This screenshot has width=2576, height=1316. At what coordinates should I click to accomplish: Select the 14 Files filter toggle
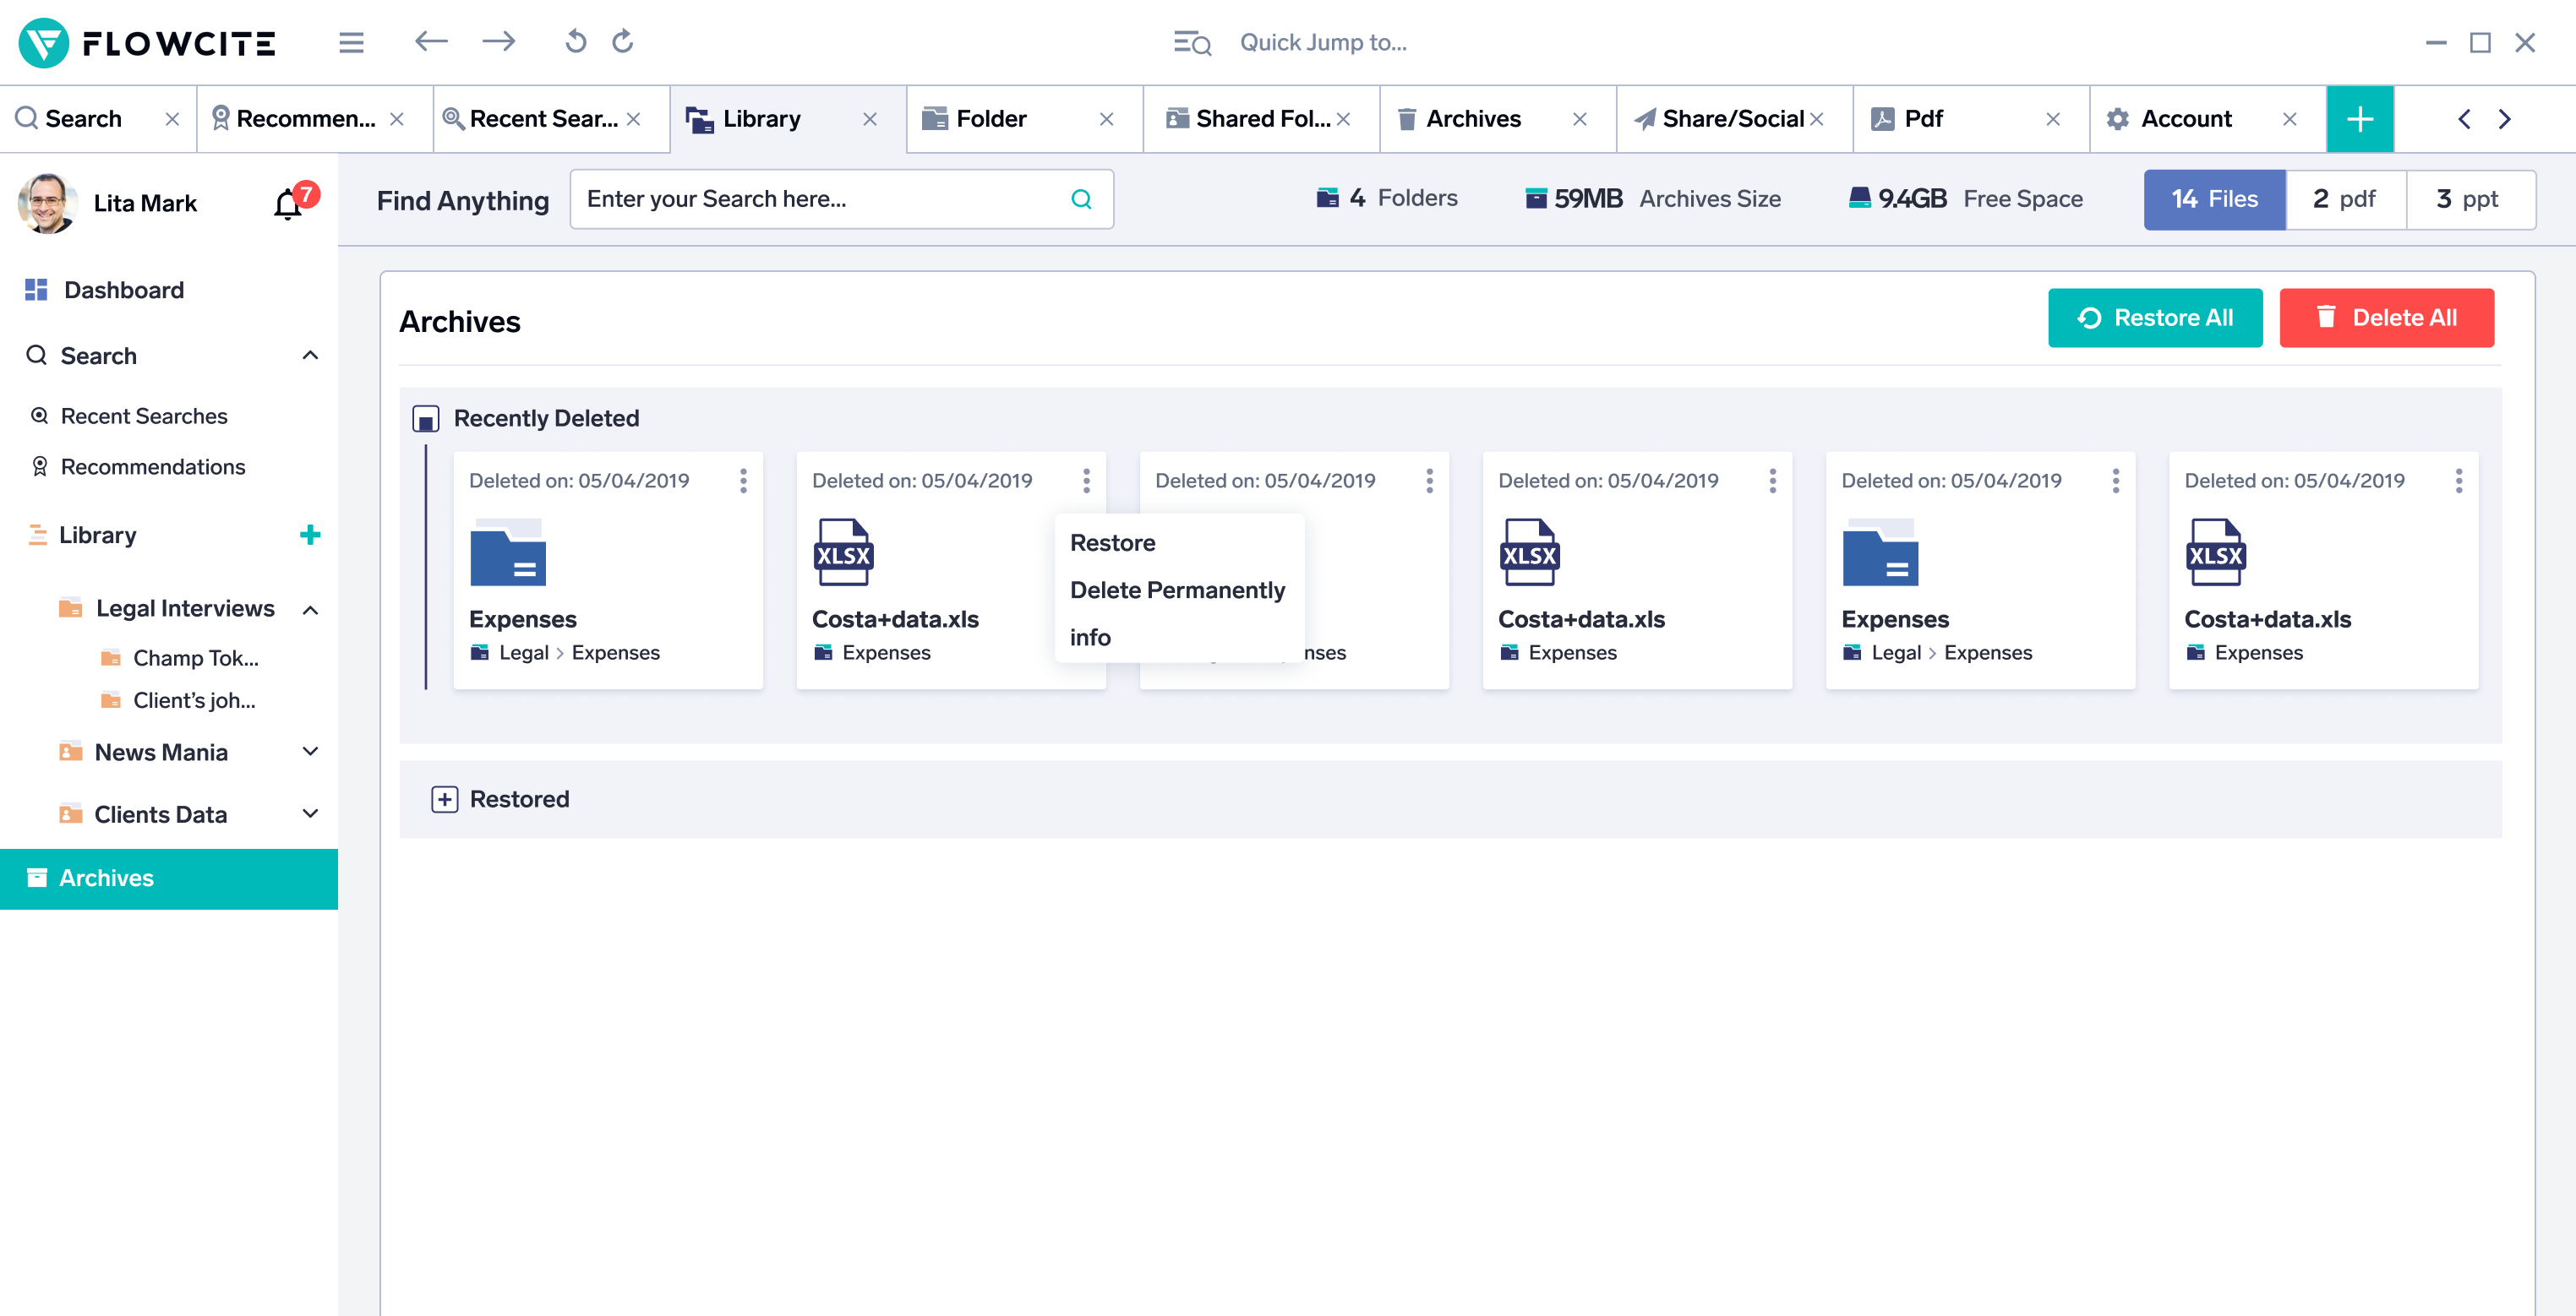click(2214, 198)
